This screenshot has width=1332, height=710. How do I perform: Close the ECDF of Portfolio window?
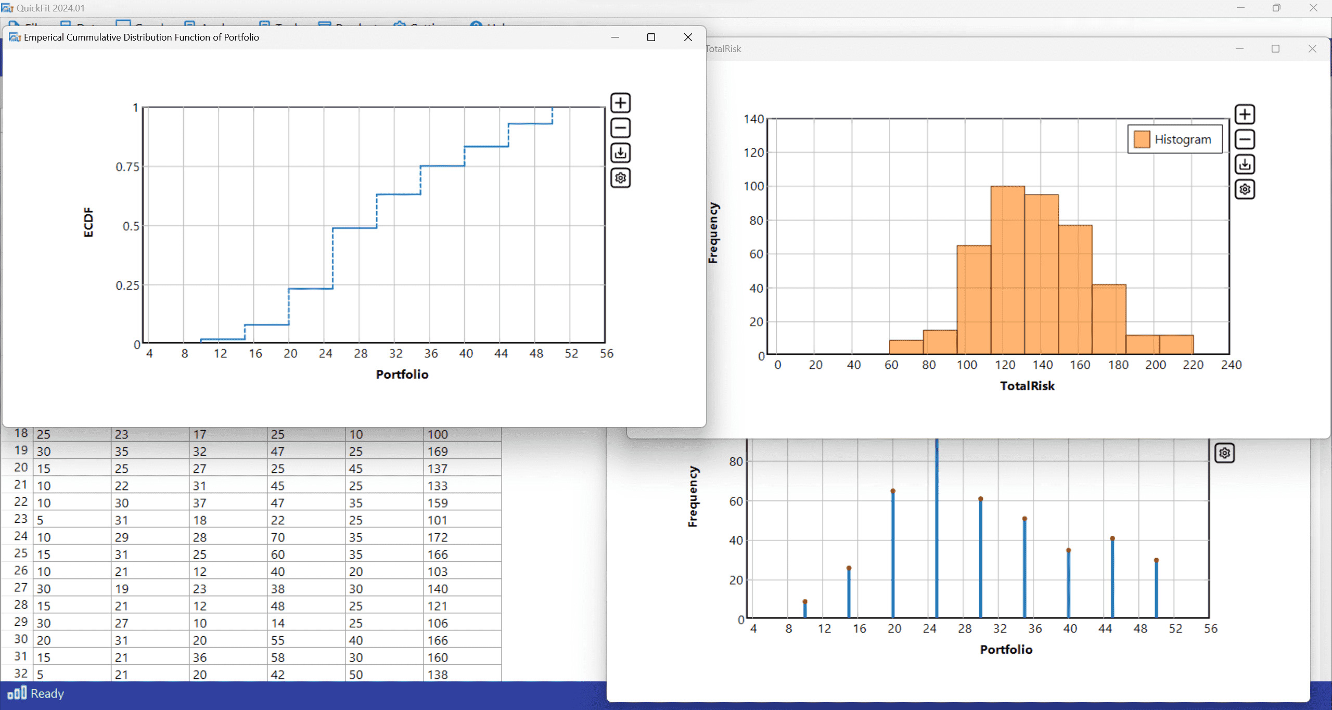tap(688, 37)
